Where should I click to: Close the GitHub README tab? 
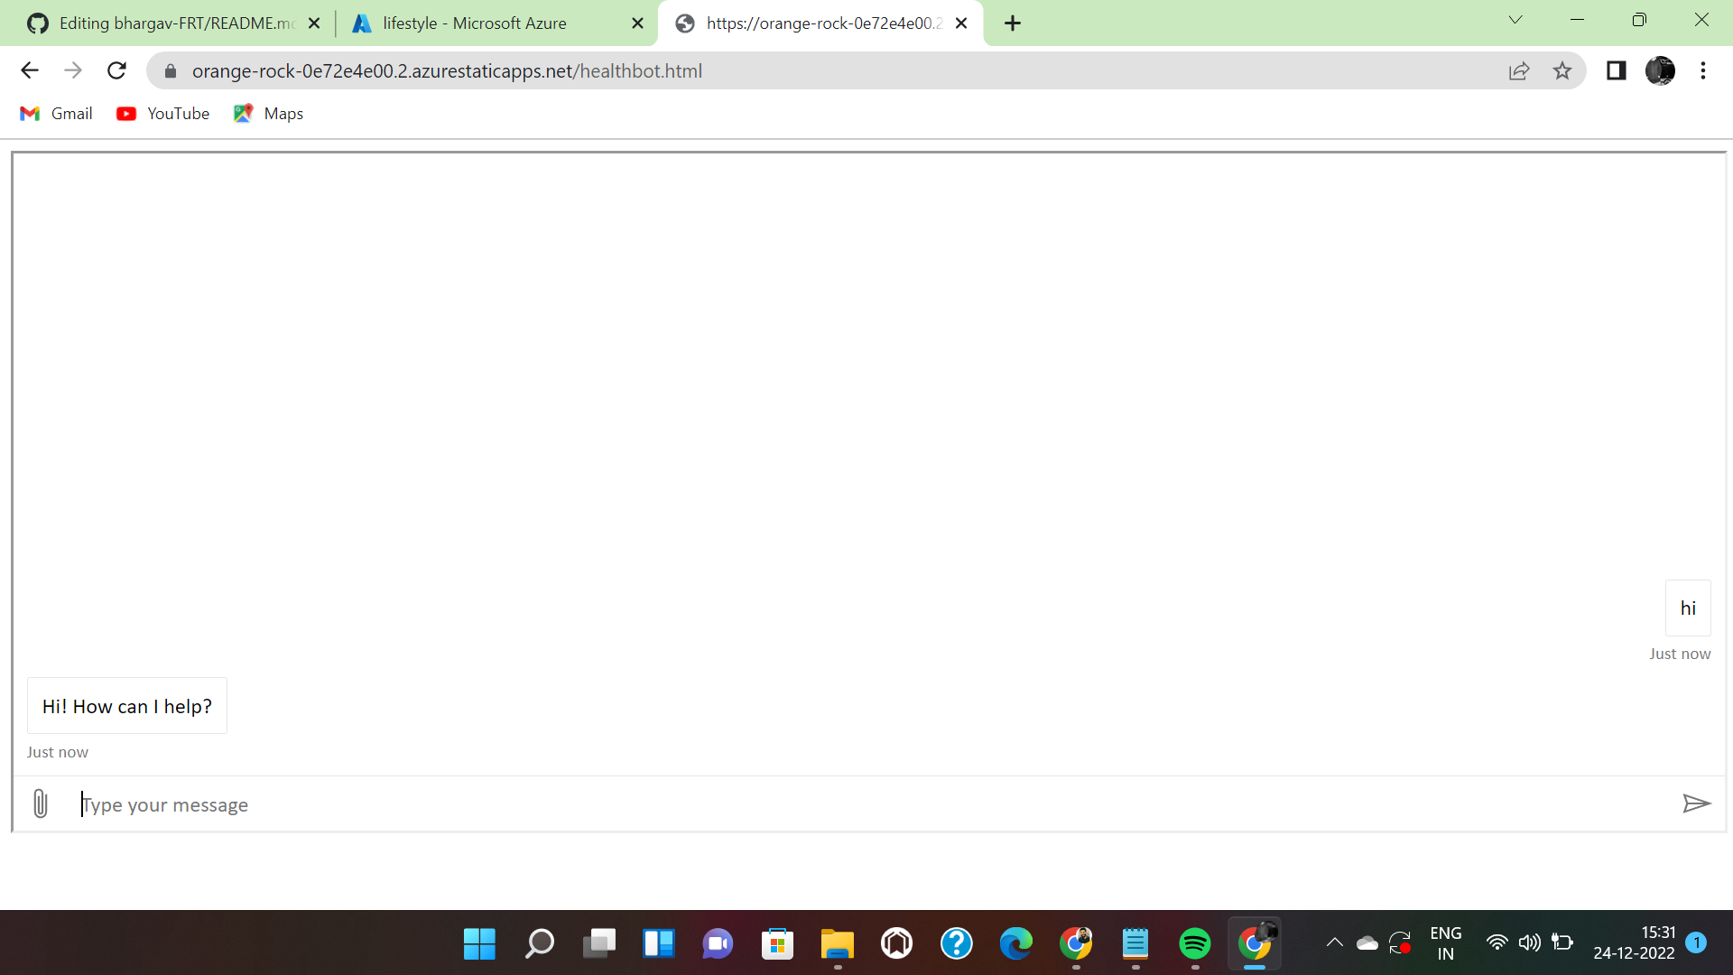[314, 23]
